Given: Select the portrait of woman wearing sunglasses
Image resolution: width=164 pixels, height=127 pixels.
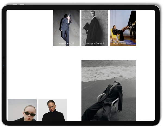Looking at the screenshot, I should pos(22,110).
